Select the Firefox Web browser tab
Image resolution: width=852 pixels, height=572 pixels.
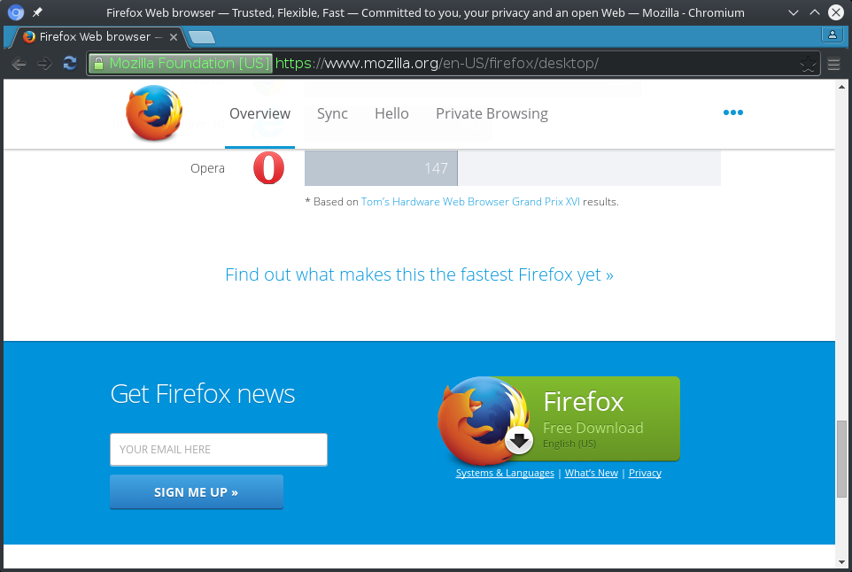click(x=101, y=37)
